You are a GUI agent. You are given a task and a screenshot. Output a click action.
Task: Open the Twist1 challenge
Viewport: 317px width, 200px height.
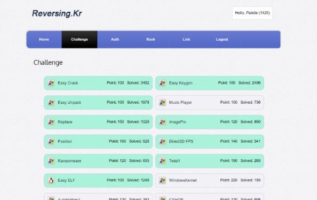point(210,161)
